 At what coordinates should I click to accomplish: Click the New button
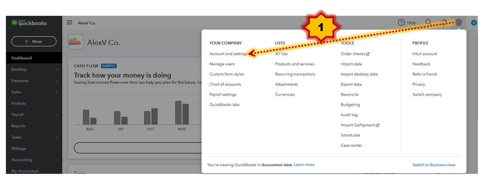click(33, 41)
